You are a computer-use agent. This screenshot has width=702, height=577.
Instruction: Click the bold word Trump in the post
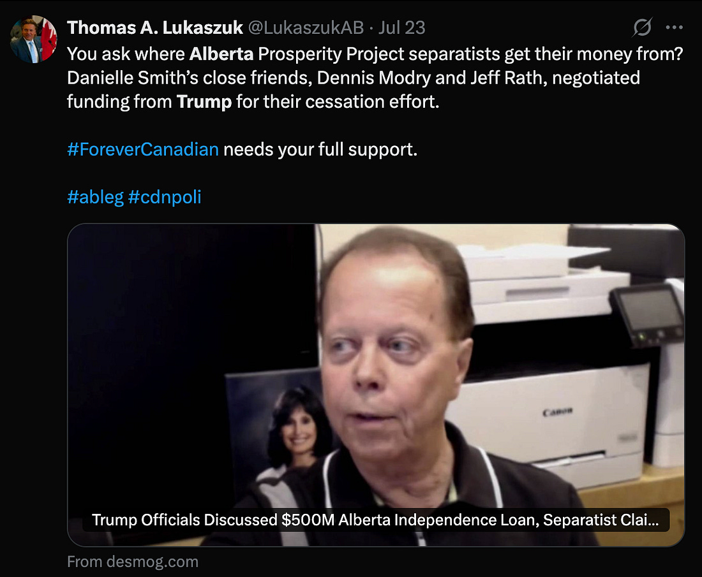tap(204, 102)
